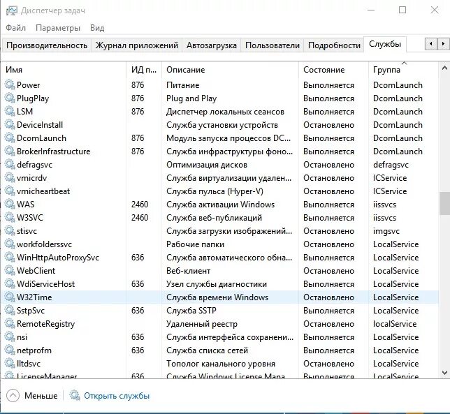Select the Службы tab
Image resolution: width=450 pixels, height=414 pixels.
pos(385,44)
